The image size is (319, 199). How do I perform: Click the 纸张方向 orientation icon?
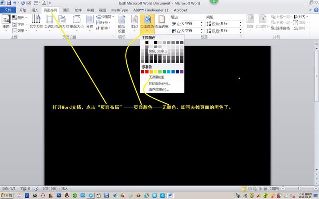[62, 19]
